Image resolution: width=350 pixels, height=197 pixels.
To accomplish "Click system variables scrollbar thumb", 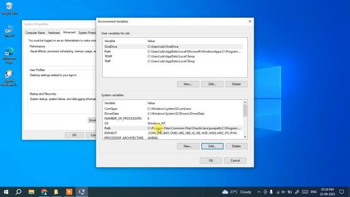I will 245,111.
